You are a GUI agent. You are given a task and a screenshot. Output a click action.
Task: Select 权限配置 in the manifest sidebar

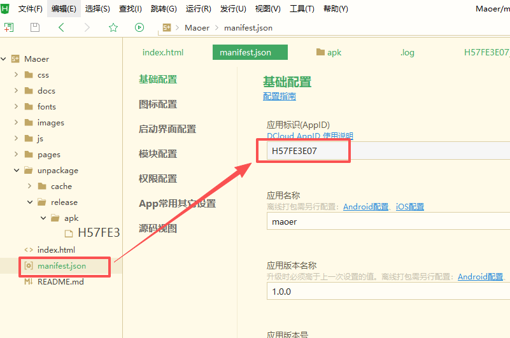[158, 179]
